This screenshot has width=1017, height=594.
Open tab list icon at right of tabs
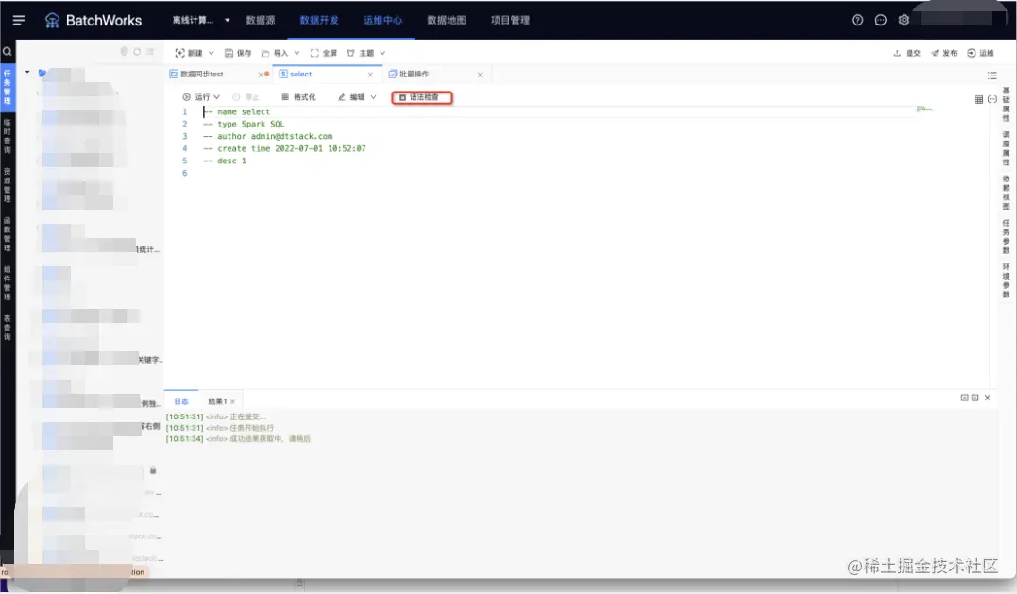click(992, 76)
